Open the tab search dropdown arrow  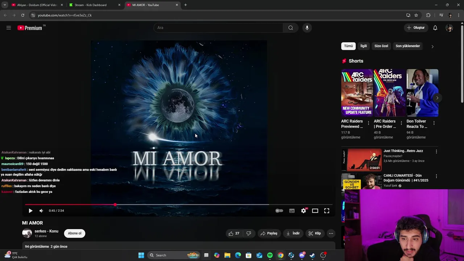tap(4, 5)
